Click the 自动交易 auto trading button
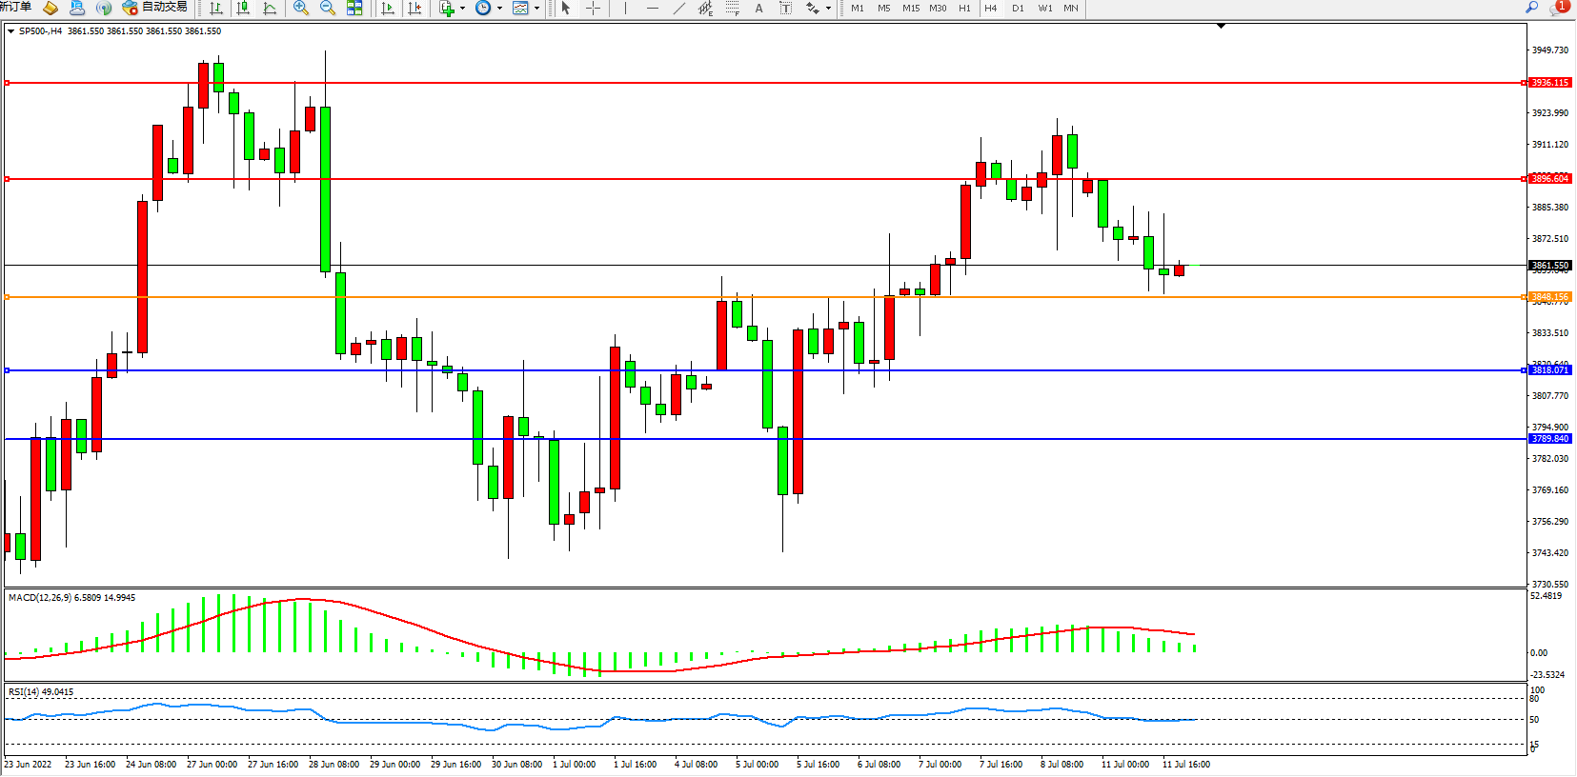The width and height of the screenshot is (1577, 777). 155,8
